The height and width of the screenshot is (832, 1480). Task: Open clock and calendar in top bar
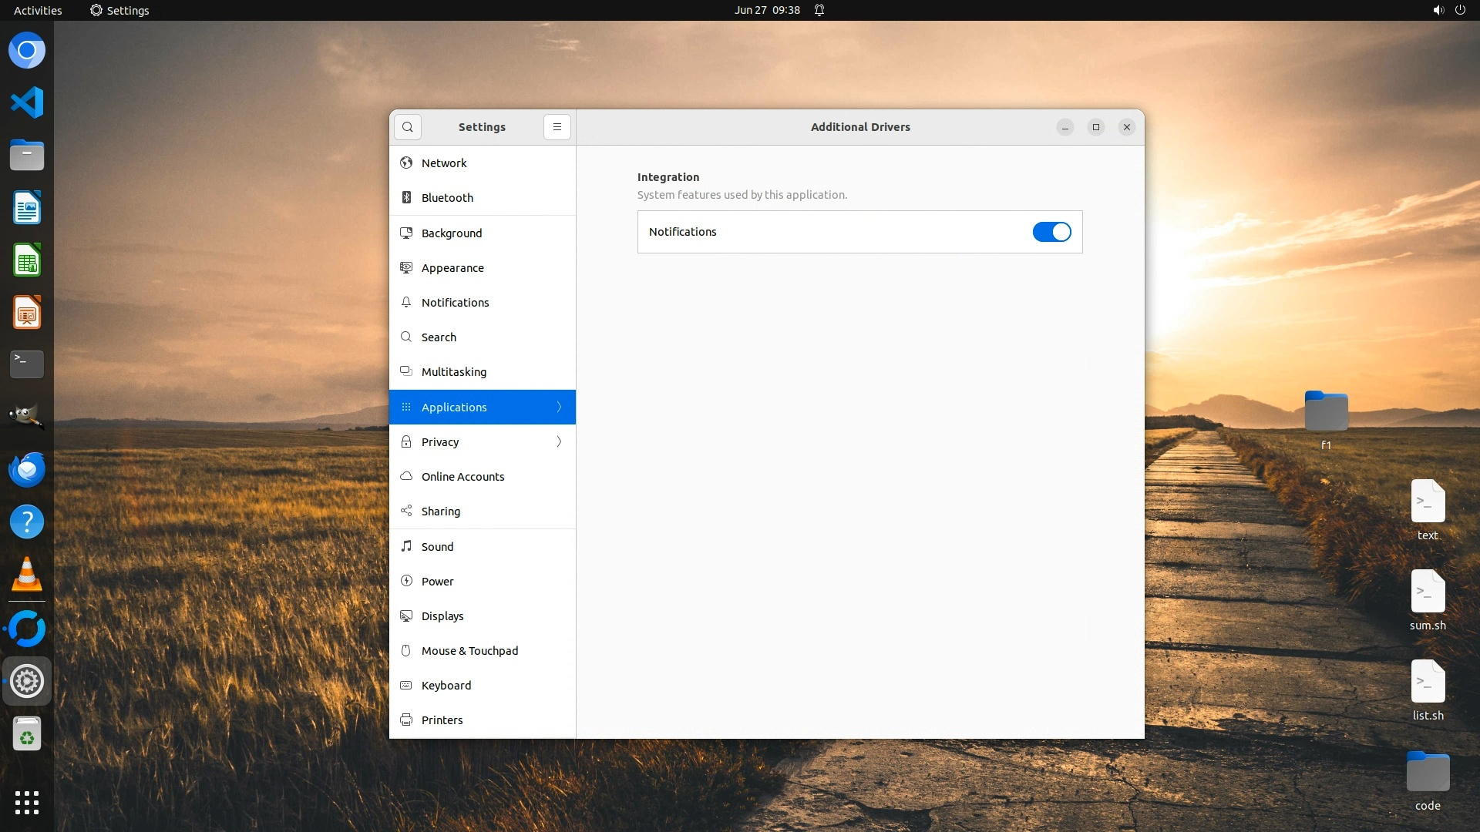coord(766,10)
